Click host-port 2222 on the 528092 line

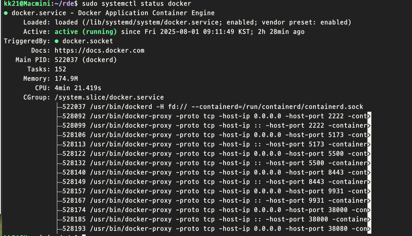(x=336, y=116)
